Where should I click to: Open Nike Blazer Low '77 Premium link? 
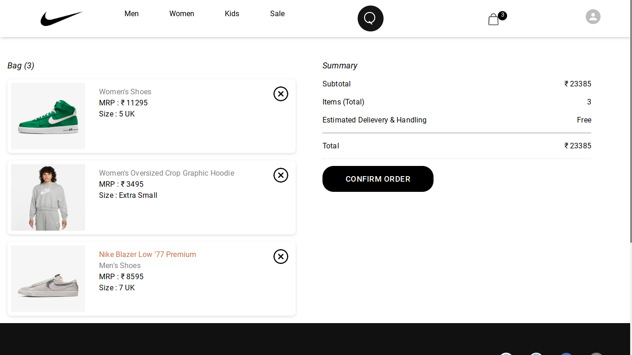tap(148, 255)
